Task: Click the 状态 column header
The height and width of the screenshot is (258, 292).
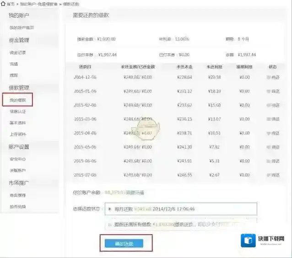Action: 273,67
